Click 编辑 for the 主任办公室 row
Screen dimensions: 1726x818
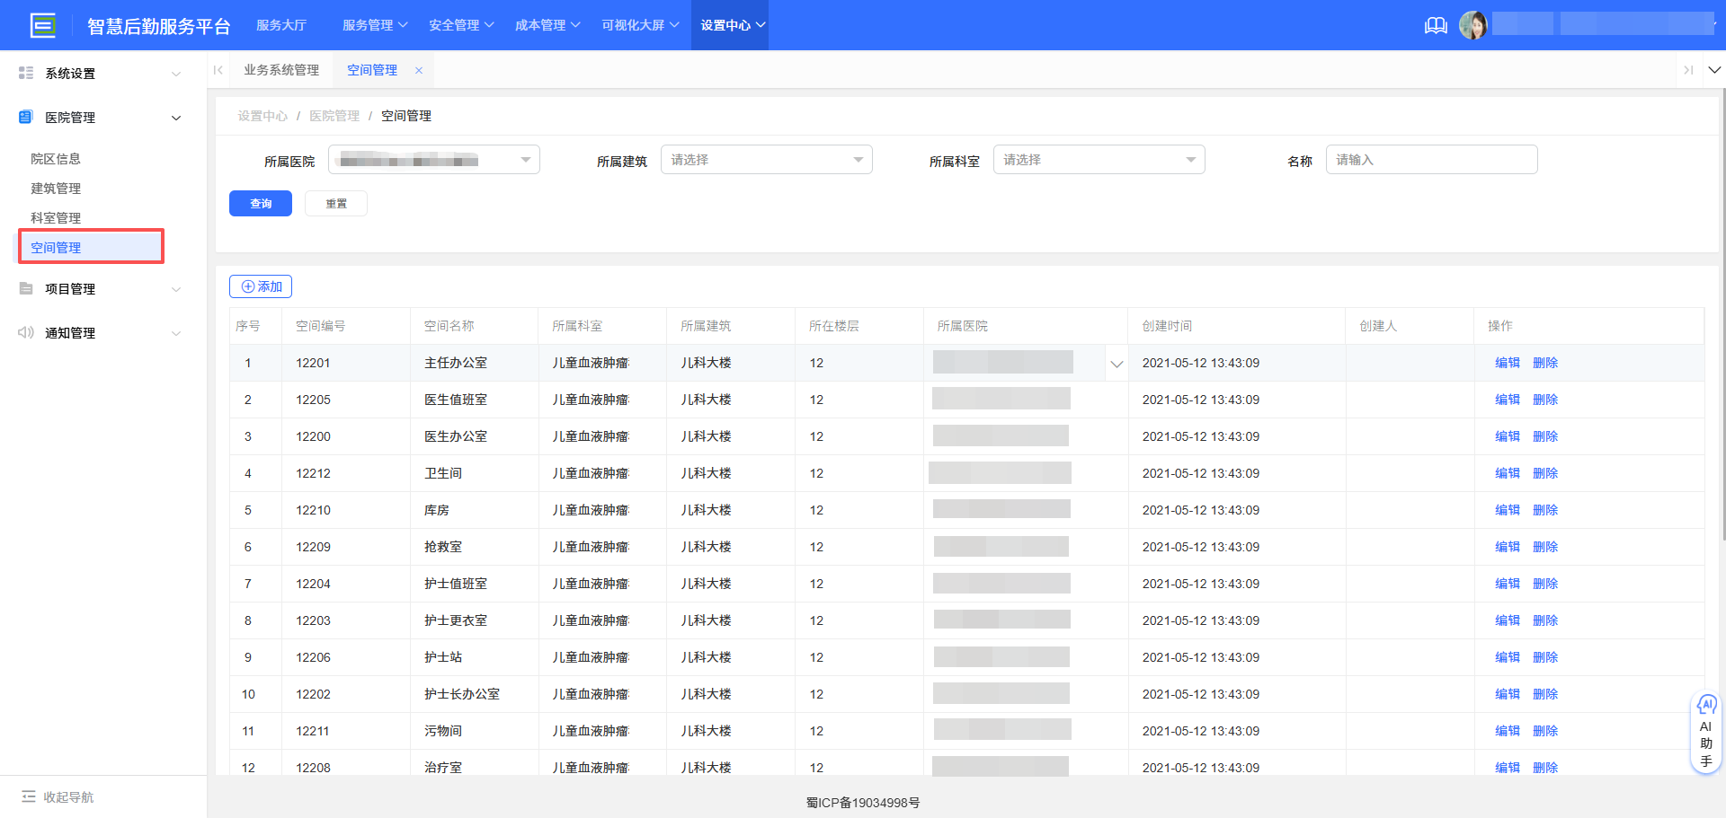tap(1507, 363)
